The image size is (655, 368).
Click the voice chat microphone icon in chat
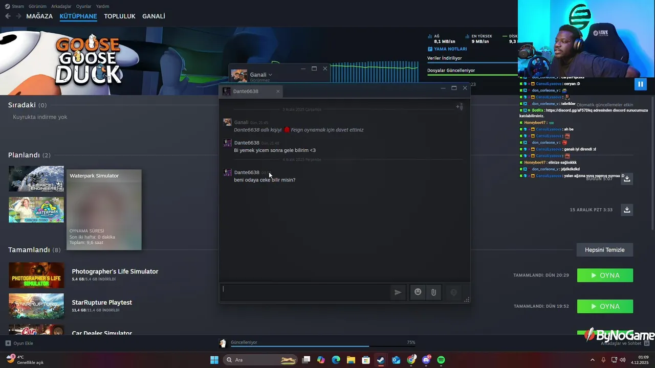[453, 292]
